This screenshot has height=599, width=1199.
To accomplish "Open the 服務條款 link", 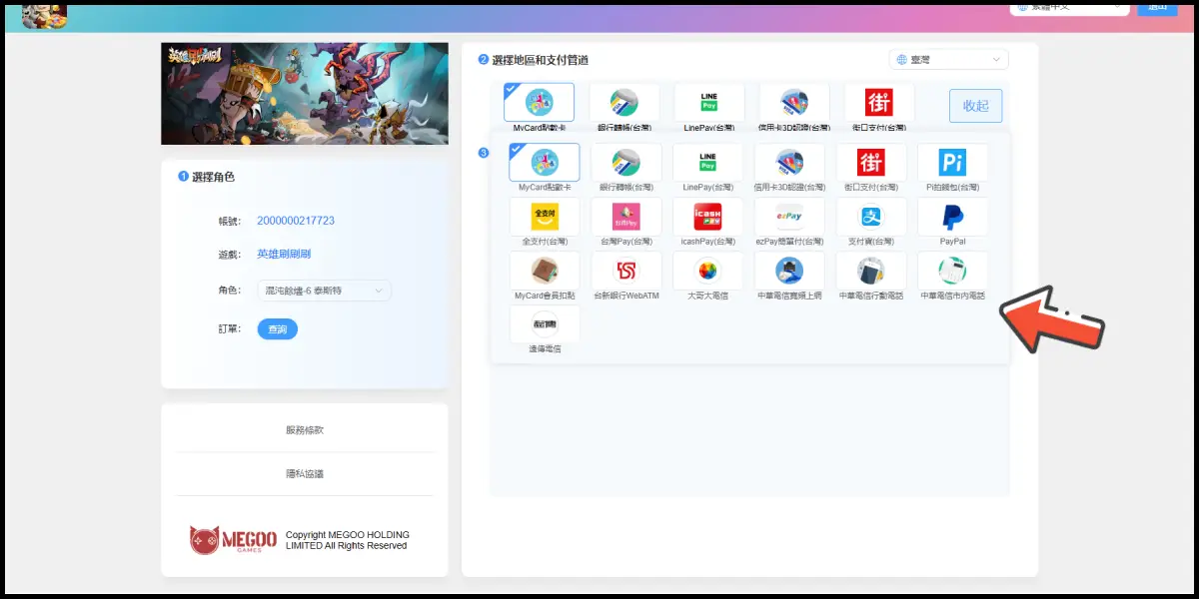I will tap(305, 430).
